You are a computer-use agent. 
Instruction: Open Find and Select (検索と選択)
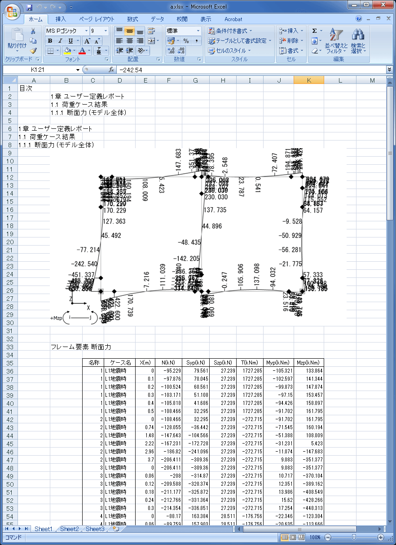(358, 41)
